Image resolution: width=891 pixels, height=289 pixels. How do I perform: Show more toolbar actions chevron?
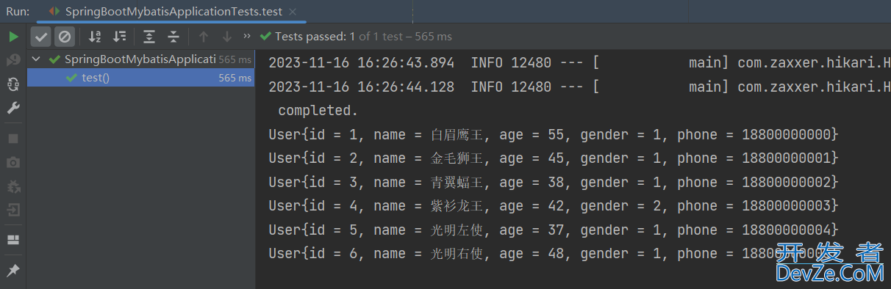coord(247,36)
